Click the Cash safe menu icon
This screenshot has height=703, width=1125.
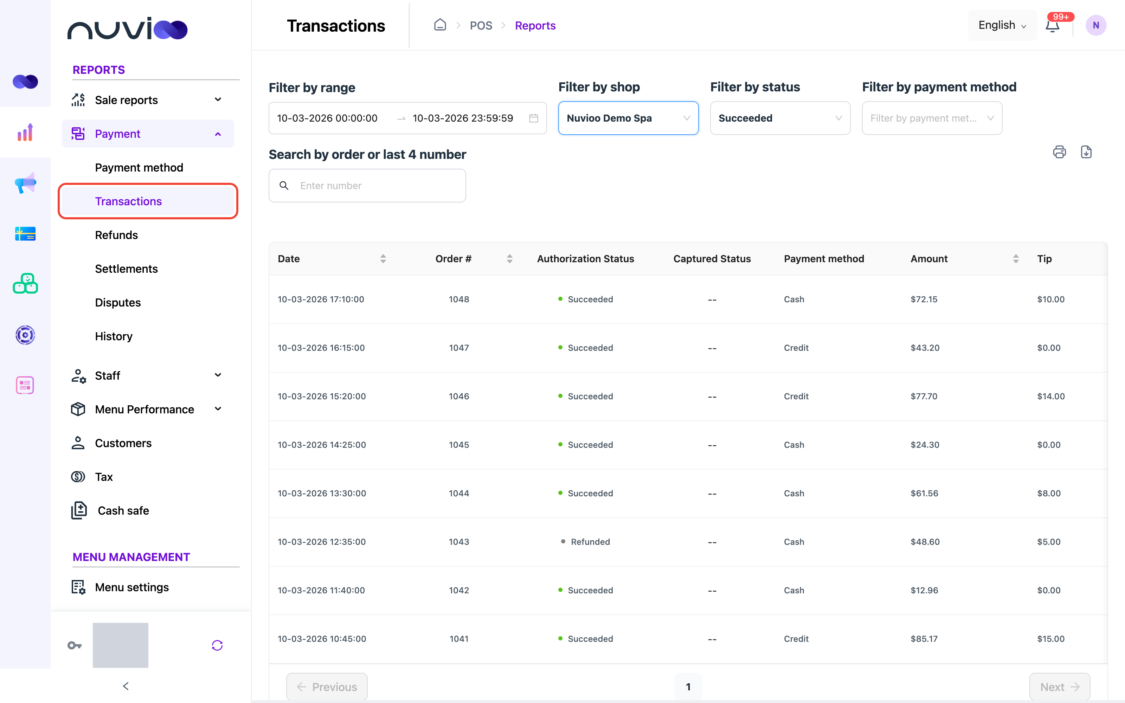[78, 510]
